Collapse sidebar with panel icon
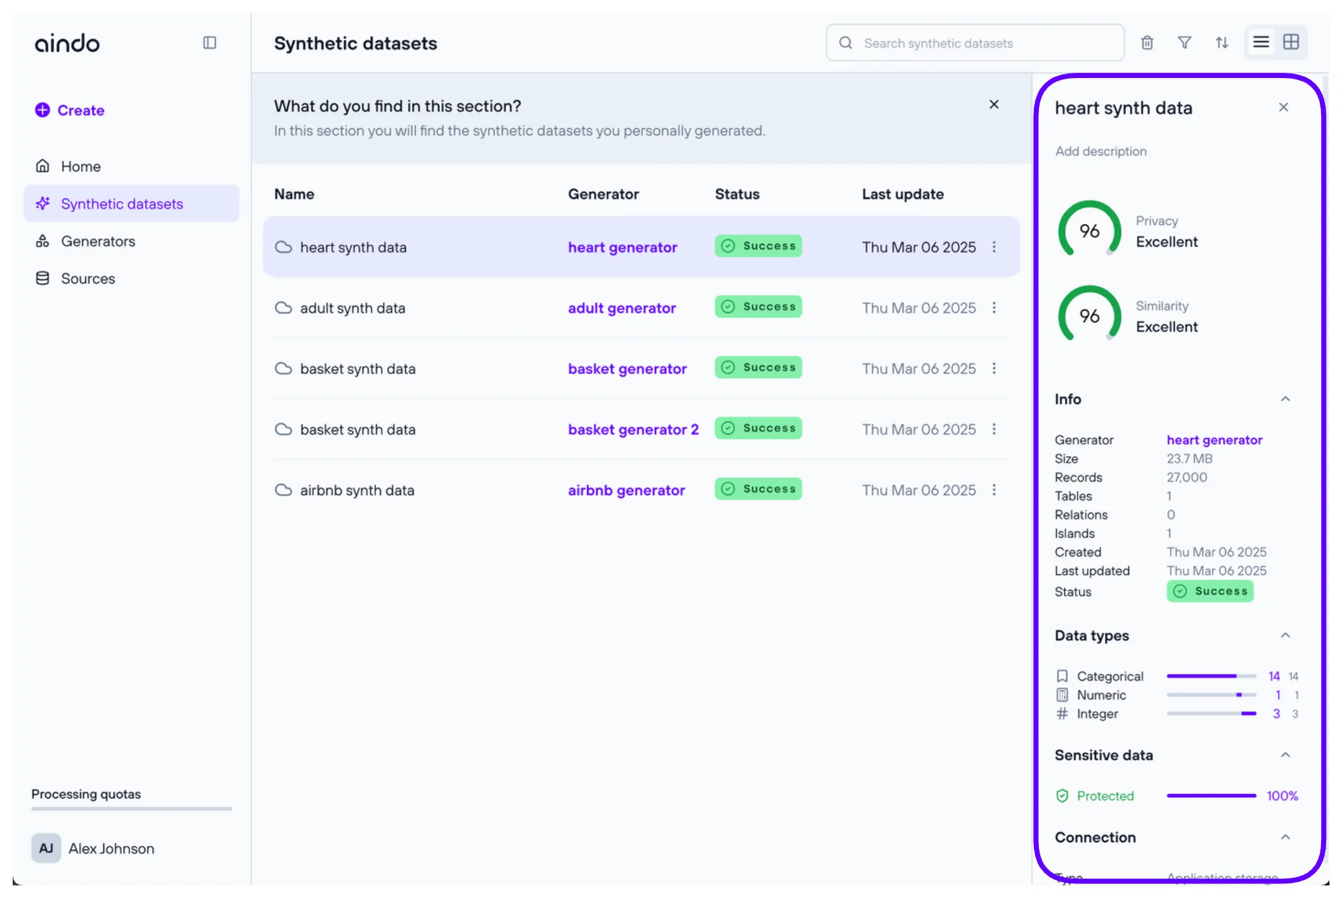 210,42
